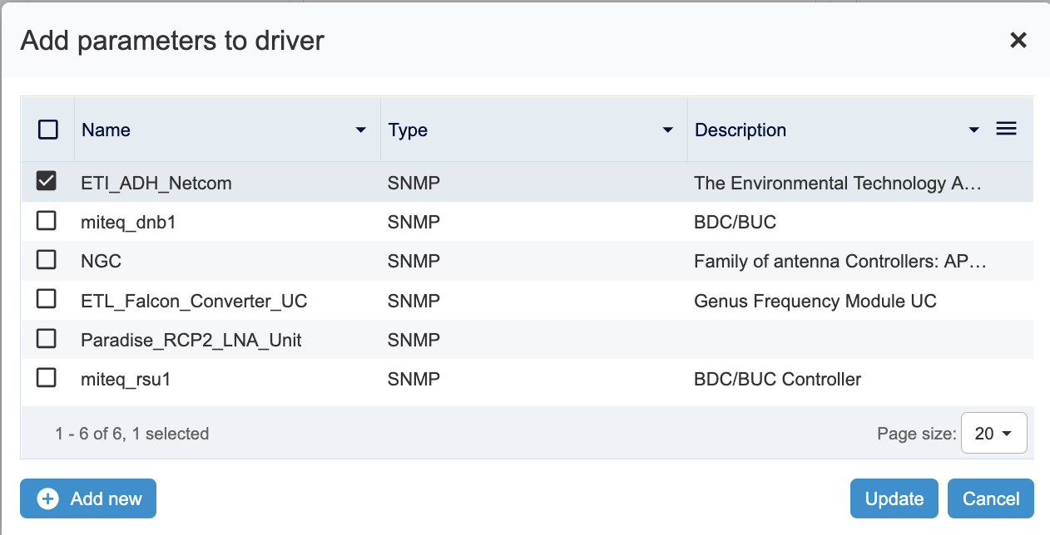Open the column options hamburger icon

point(1006,129)
